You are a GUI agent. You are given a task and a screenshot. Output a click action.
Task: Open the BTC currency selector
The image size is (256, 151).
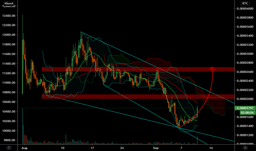tap(245, 3)
